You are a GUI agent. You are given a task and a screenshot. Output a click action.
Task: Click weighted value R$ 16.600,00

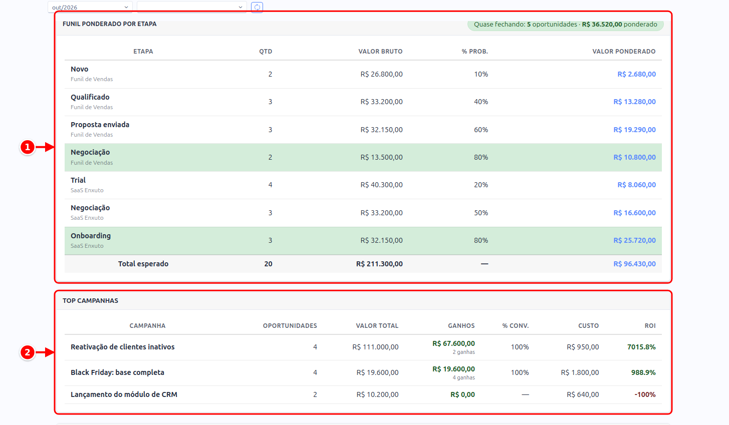(634, 213)
